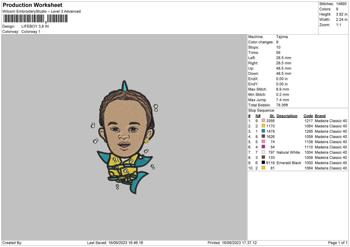Click the 'EndY:' label

(x=253, y=84)
